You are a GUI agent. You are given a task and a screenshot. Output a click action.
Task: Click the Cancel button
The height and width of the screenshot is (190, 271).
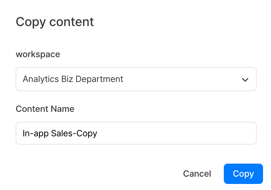point(197,174)
